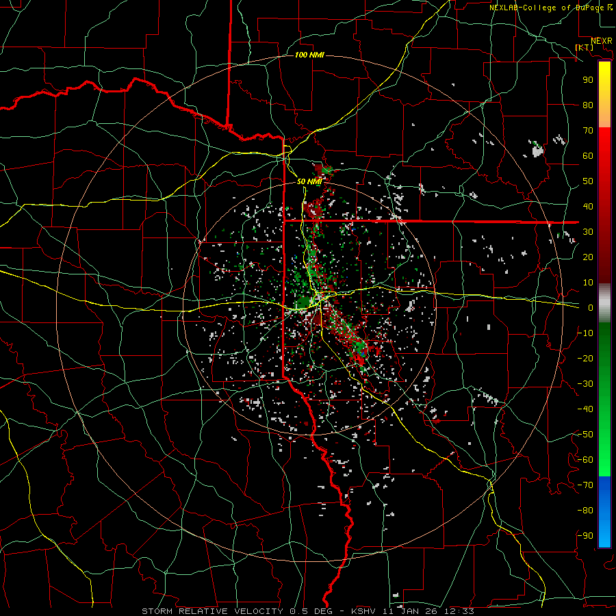Image resolution: width=616 pixels, height=616 pixels.
Task: Click the -50 value on the velocity scale
Action: (585, 435)
